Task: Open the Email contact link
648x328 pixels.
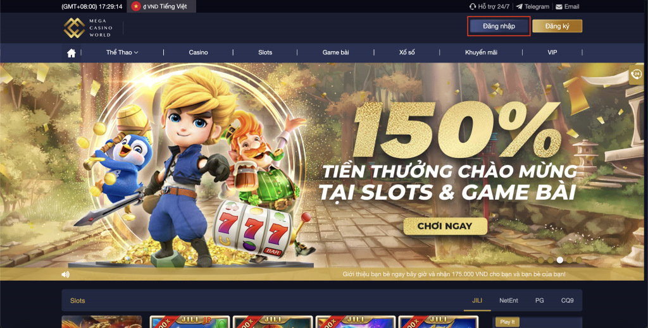Action: coord(567,6)
